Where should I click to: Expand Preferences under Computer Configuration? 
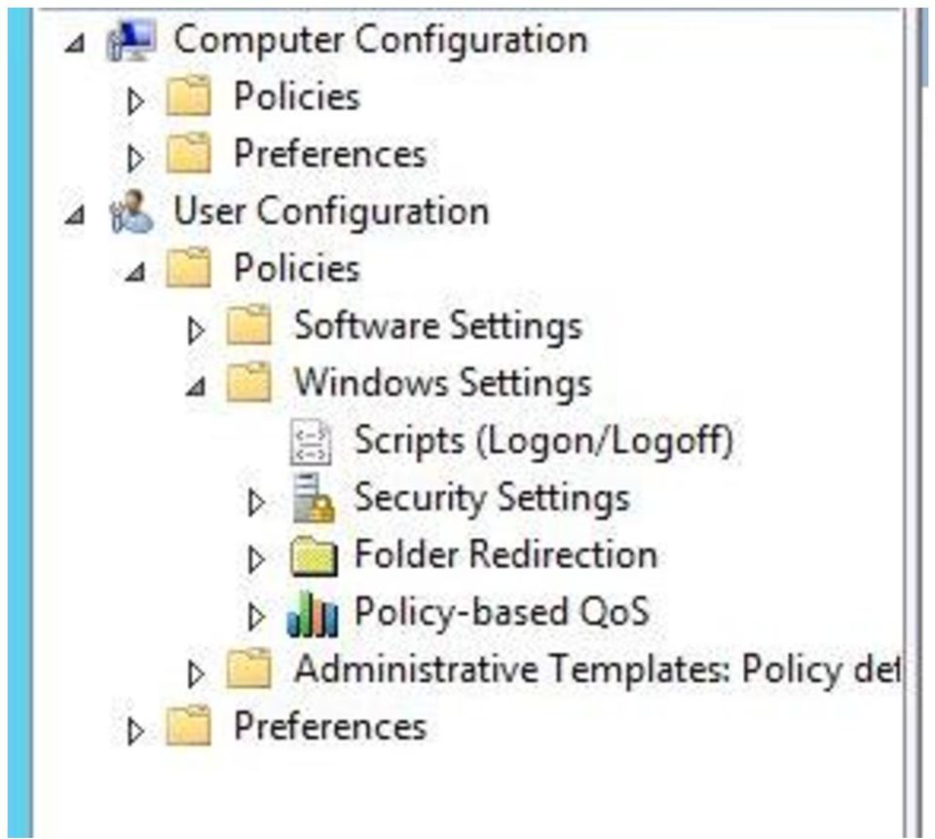[136, 158]
